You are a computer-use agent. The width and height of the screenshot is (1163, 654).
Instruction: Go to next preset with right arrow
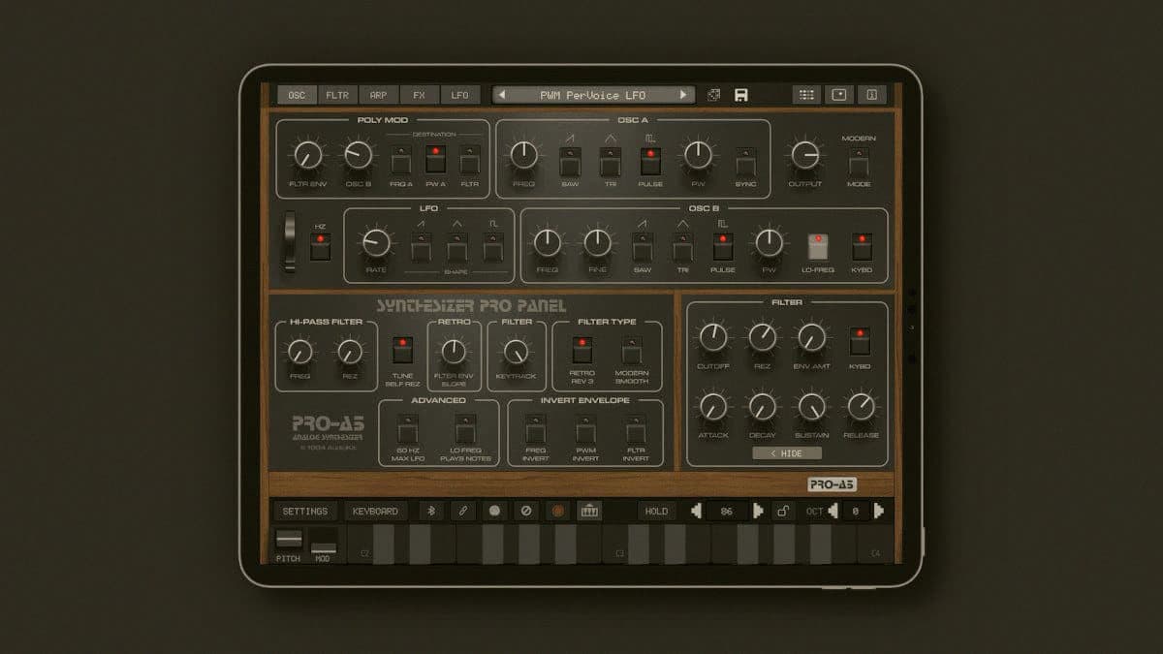point(682,95)
